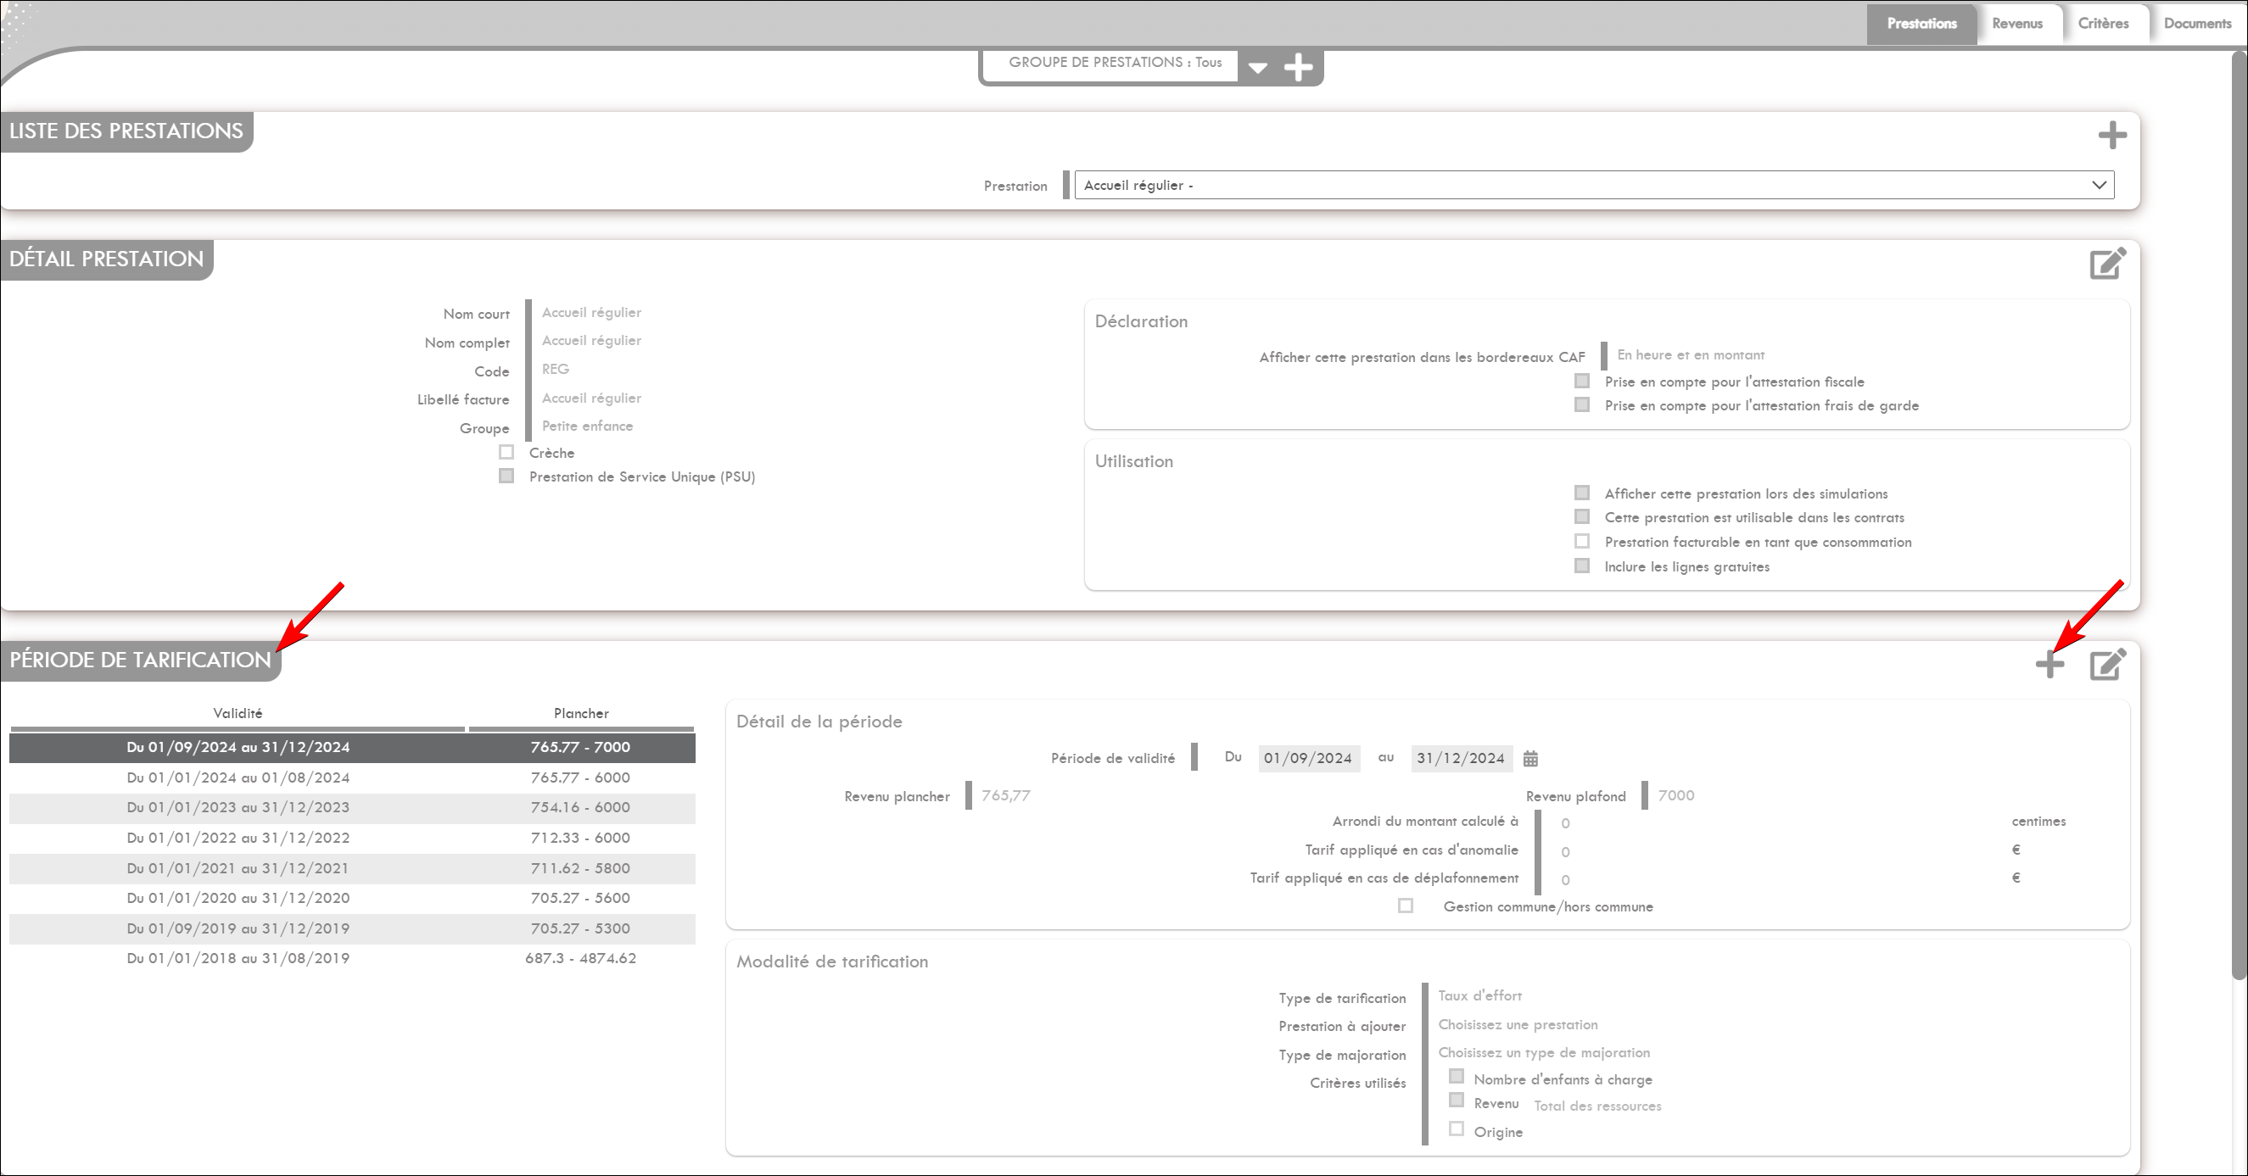The height and width of the screenshot is (1176, 2248).
Task: Select period Du 01/01/2024 au 01/08/2024
Action: coord(353,777)
